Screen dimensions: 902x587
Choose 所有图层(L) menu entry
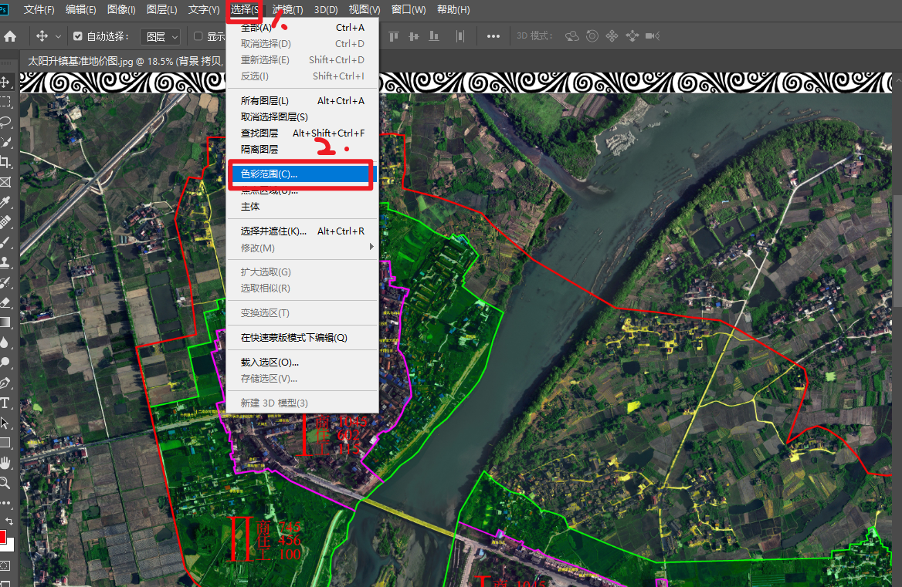[302, 100]
